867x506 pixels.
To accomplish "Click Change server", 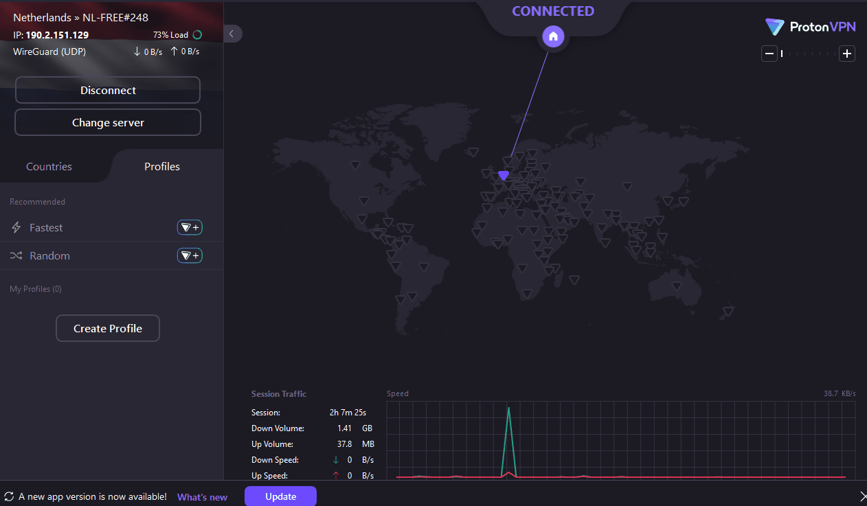I will 108,122.
